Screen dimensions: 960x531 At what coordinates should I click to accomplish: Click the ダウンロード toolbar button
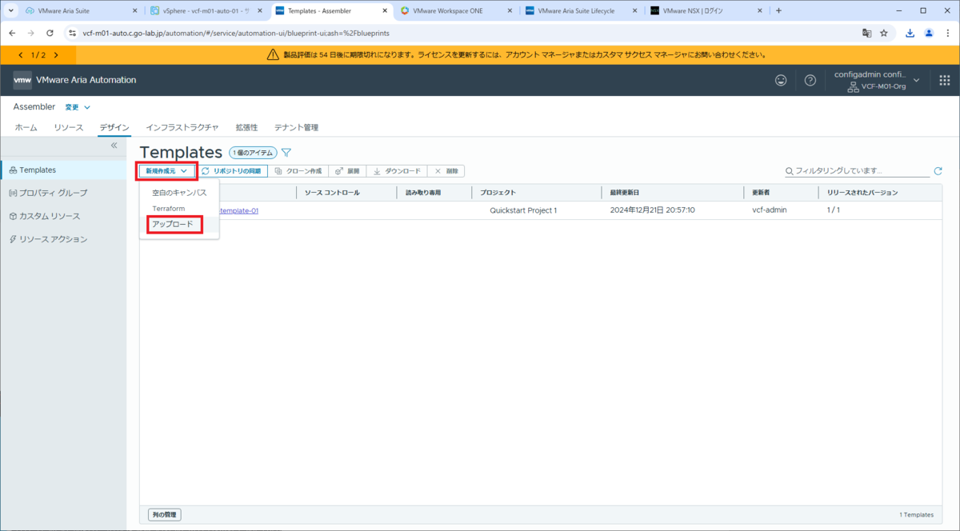(x=397, y=171)
